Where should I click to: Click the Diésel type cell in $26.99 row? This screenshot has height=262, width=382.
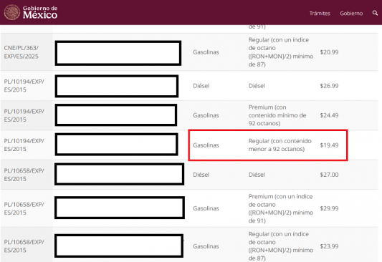click(x=201, y=86)
